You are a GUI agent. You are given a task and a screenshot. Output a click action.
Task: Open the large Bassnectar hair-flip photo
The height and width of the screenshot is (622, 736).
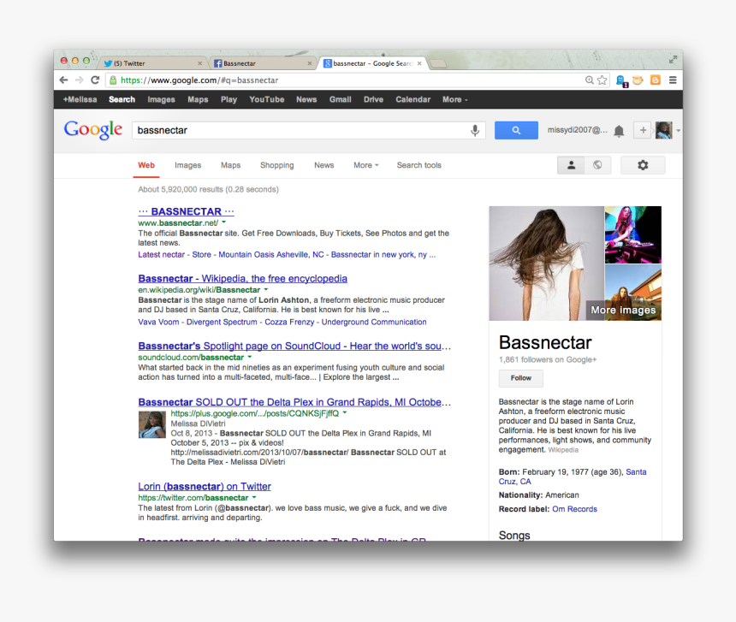546,264
